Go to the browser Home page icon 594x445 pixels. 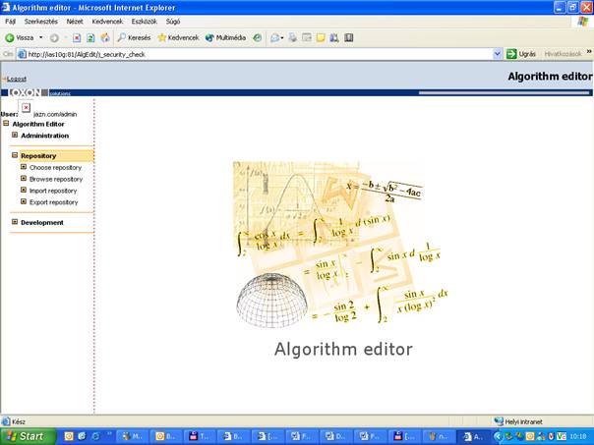105,38
